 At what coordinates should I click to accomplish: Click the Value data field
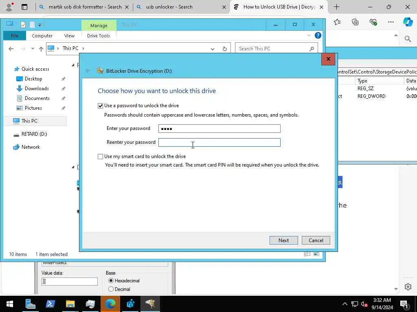click(x=69, y=282)
